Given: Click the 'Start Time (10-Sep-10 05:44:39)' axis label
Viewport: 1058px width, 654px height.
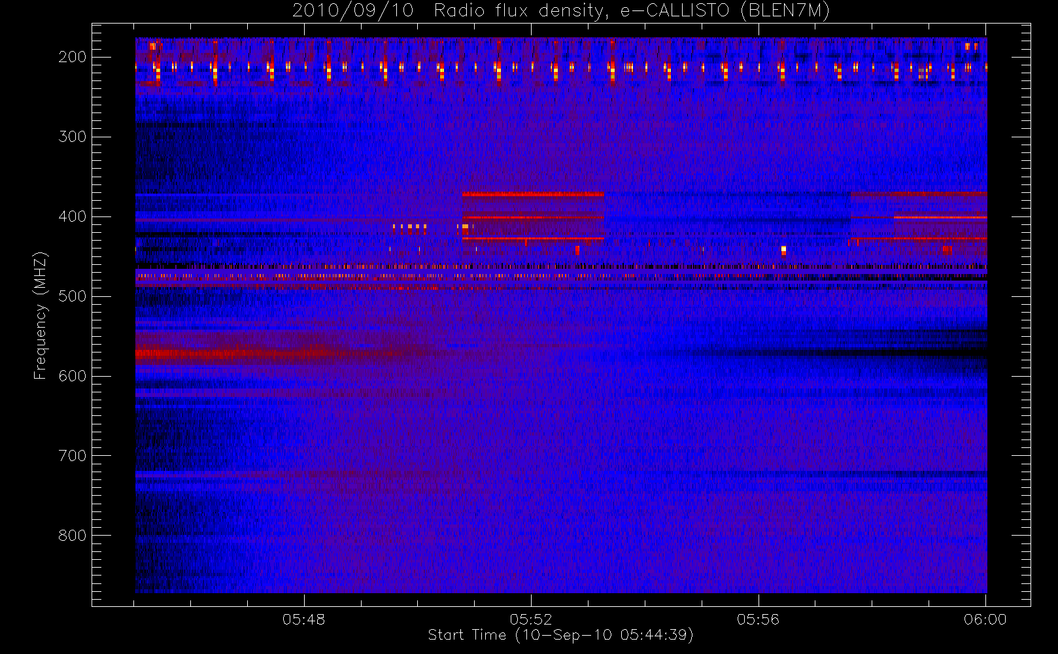Looking at the screenshot, I should 560,635.
